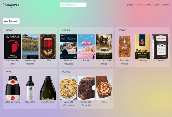Select the Coffee navigation link
This screenshot has height=117, width=172.
(x=148, y=5)
